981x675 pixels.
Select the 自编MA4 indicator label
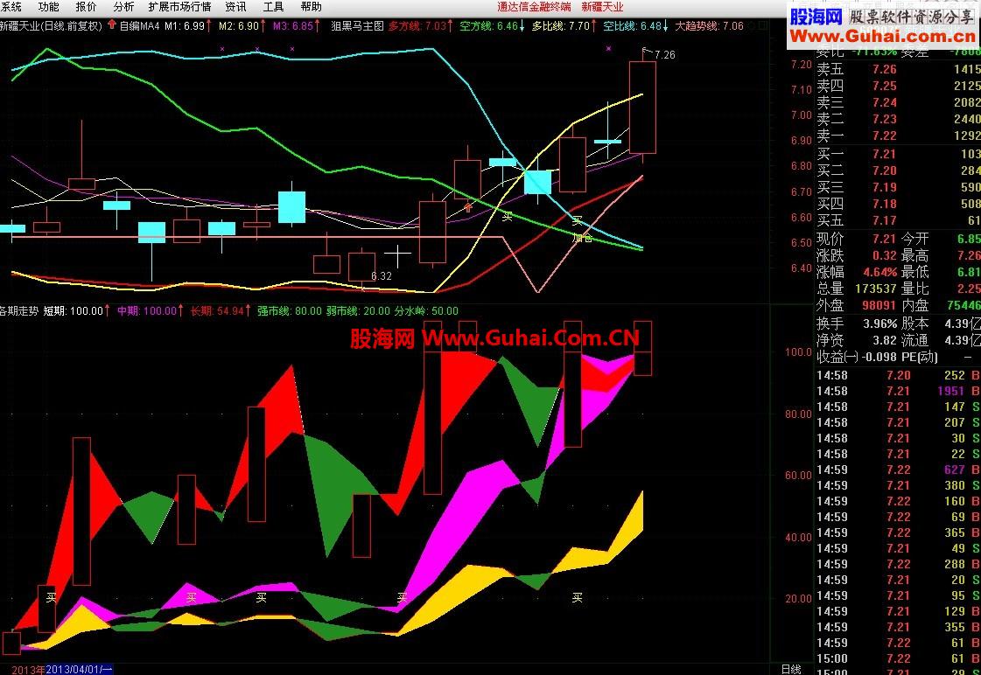point(139,26)
